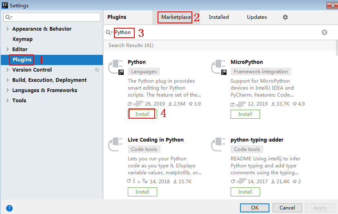Open the Python plugin title
Image resolution: width=338 pixels, height=214 pixels.
coord(137,62)
